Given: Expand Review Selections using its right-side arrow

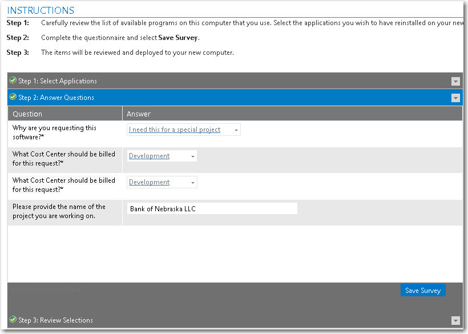Looking at the screenshot, I should click(455, 320).
